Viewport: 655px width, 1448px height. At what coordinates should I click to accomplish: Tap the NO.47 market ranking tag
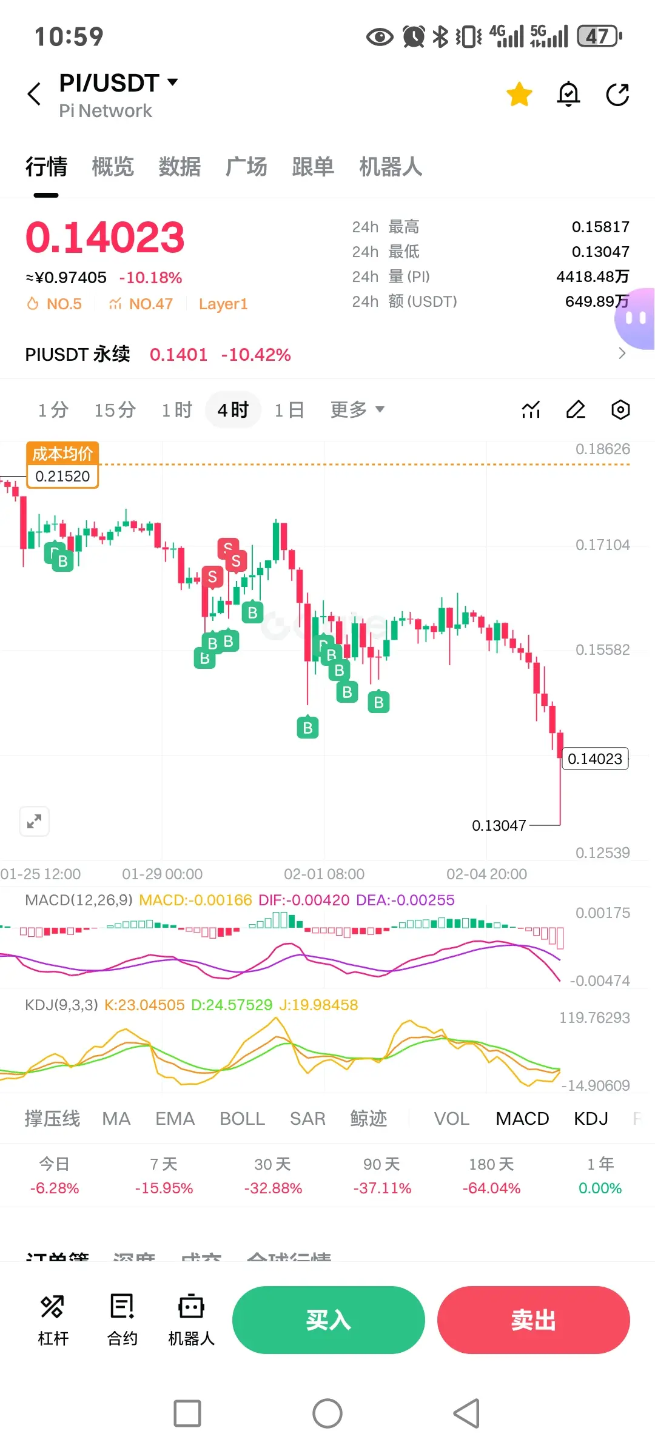141,304
